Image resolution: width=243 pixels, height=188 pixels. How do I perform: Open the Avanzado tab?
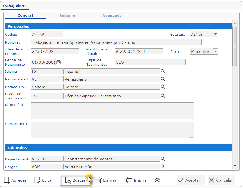point(112,15)
